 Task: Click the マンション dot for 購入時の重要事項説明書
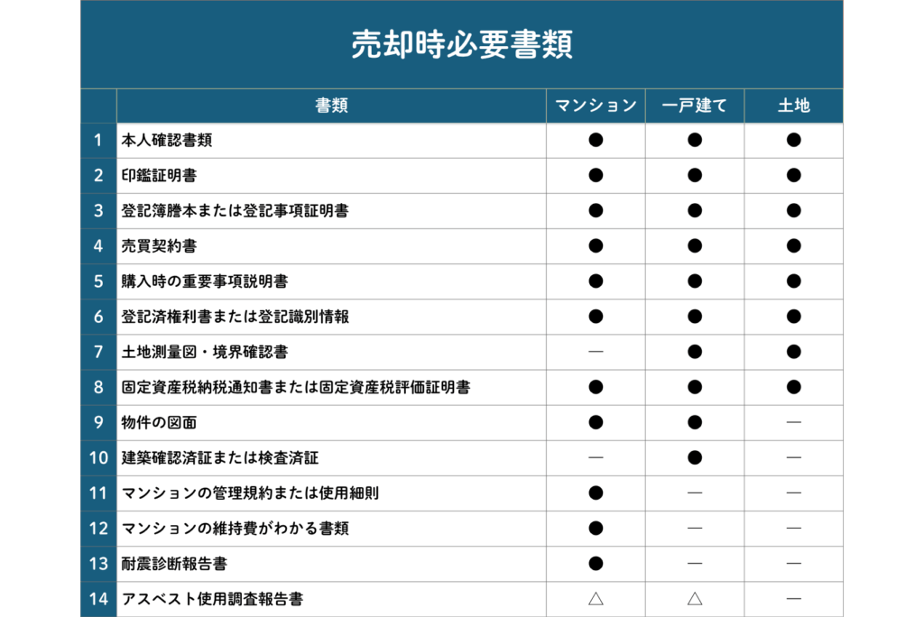[x=596, y=281]
